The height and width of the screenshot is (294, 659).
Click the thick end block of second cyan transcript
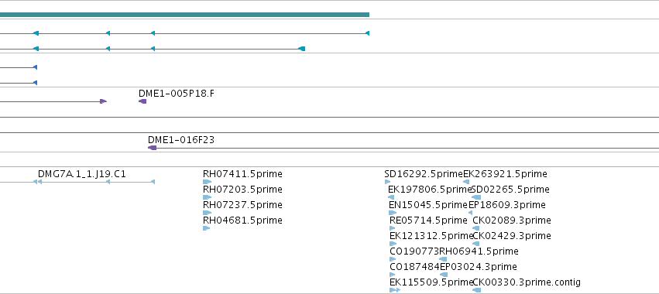(302, 49)
